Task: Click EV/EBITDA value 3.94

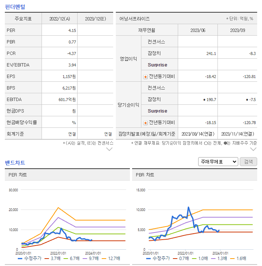Action: pyautogui.click(x=72, y=65)
